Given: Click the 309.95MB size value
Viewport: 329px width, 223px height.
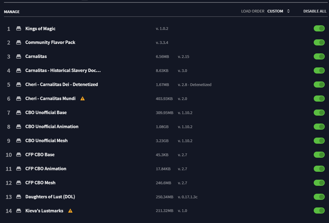Looking at the screenshot, I should 164,113.
